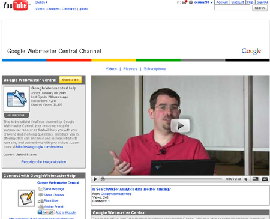The image size is (270, 219).
Task: Click the Add as Friend icon
Action: (41, 206)
